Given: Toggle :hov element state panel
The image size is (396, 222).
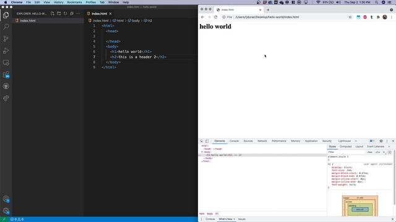Looking at the screenshot, I should (x=370, y=152).
